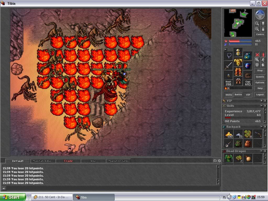The height and width of the screenshot is (201, 268).
Task: Select the gold coins in Backpack
Action: pyautogui.click(x=229, y=135)
